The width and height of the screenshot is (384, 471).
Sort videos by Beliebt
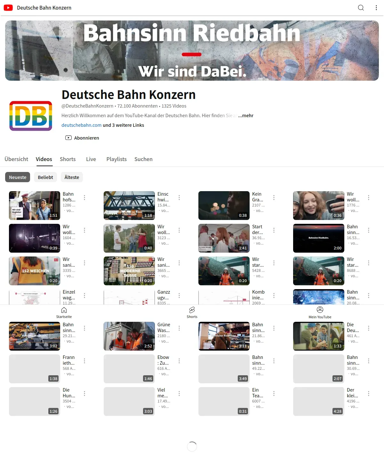click(45, 177)
